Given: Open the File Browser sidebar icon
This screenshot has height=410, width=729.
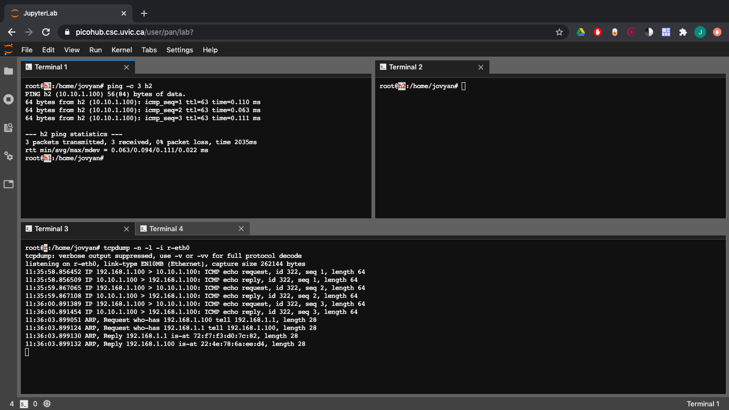Looking at the screenshot, I should pos(9,71).
